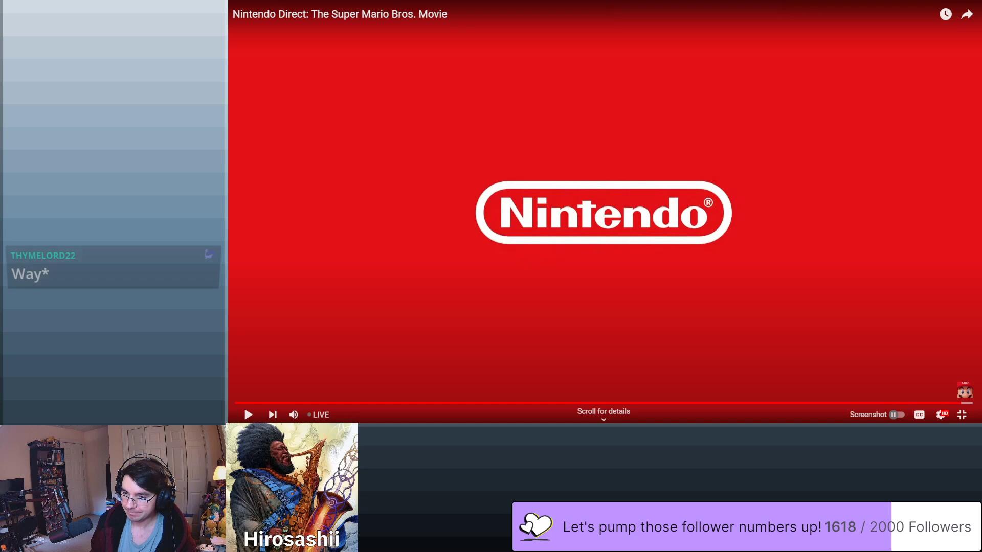Viewport: 982px width, 552px height.
Task: Click the follower goal progress bar
Action: point(747,526)
